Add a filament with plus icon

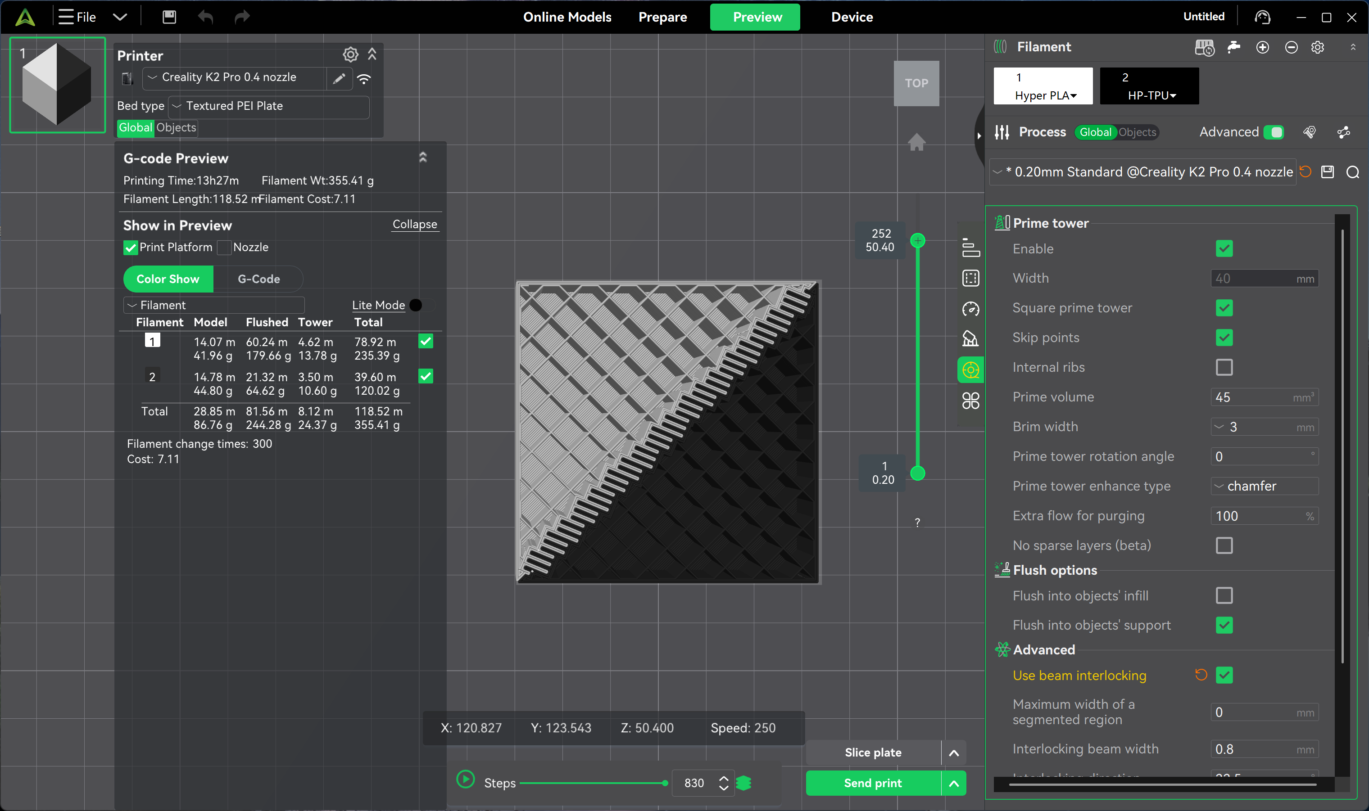[1262, 48]
